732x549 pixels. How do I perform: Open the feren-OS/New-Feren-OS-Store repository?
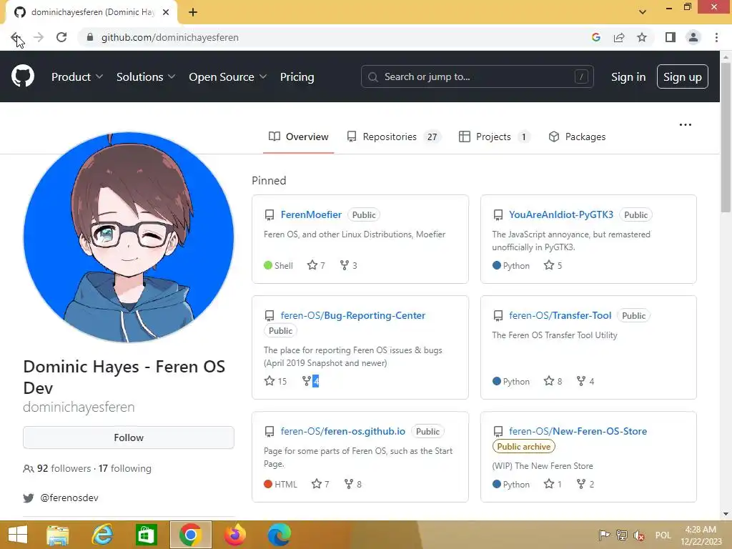pos(578,431)
